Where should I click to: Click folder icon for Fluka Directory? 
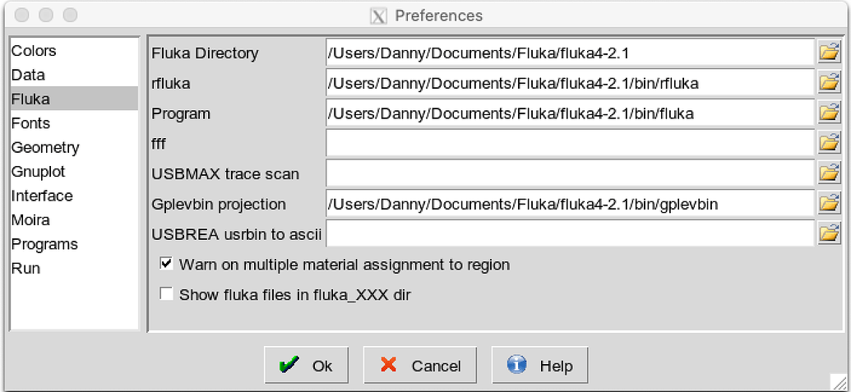pos(828,53)
